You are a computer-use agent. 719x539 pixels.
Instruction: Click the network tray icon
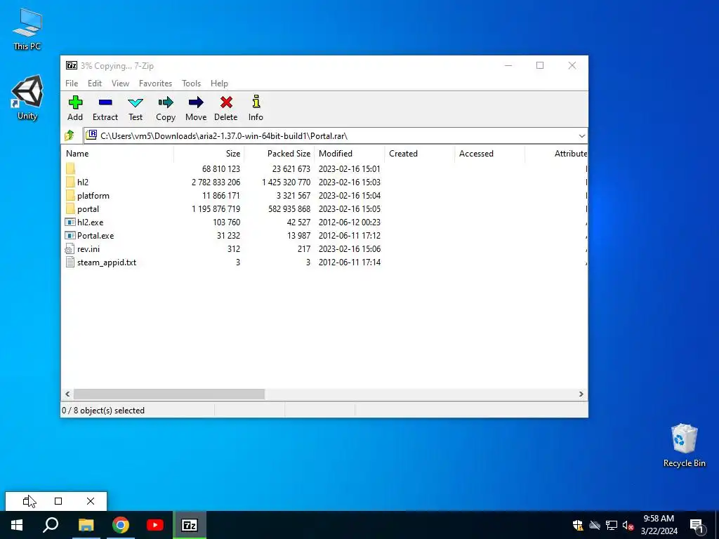coord(612,525)
